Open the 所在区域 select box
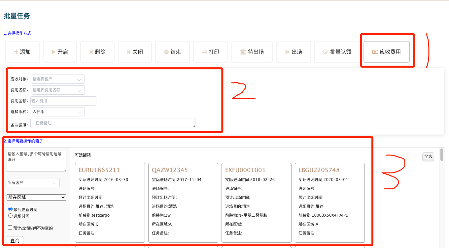Image resolution: width=449 pixels, height=248 pixels. click(x=36, y=197)
